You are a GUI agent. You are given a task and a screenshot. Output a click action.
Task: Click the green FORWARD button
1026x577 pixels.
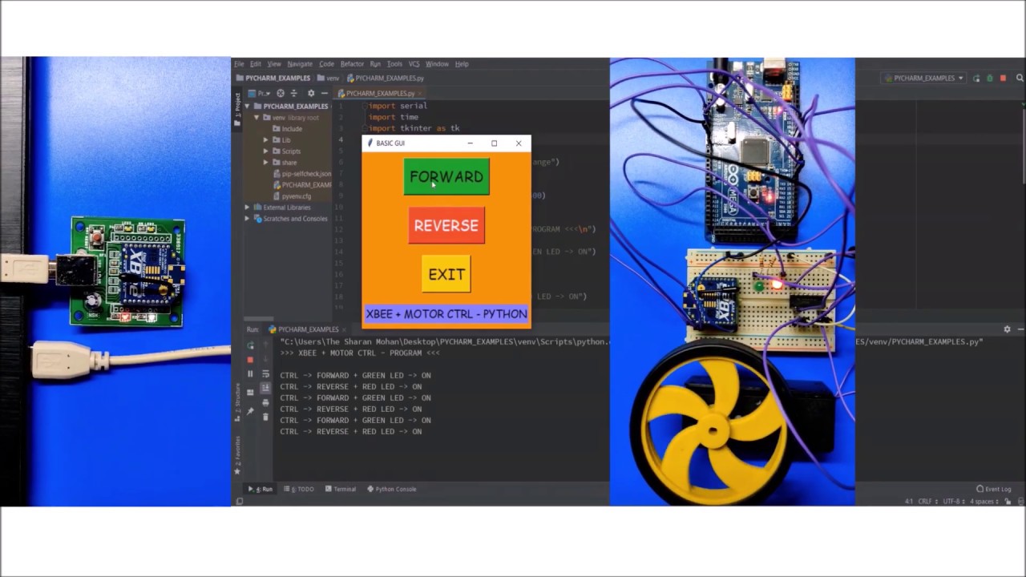coord(446,176)
